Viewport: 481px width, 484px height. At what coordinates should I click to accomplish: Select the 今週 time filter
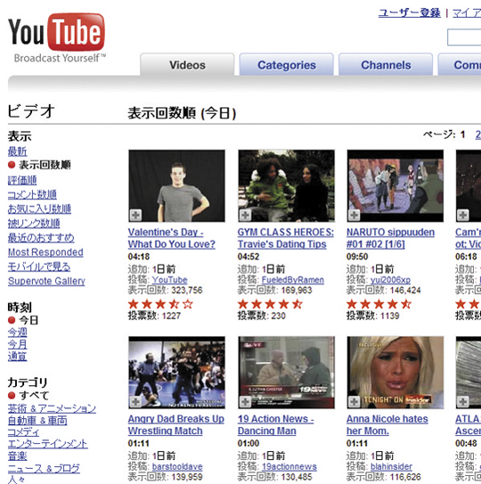tap(17, 332)
